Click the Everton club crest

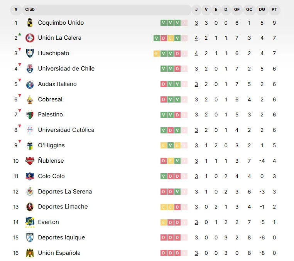pyautogui.click(x=30, y=222)
